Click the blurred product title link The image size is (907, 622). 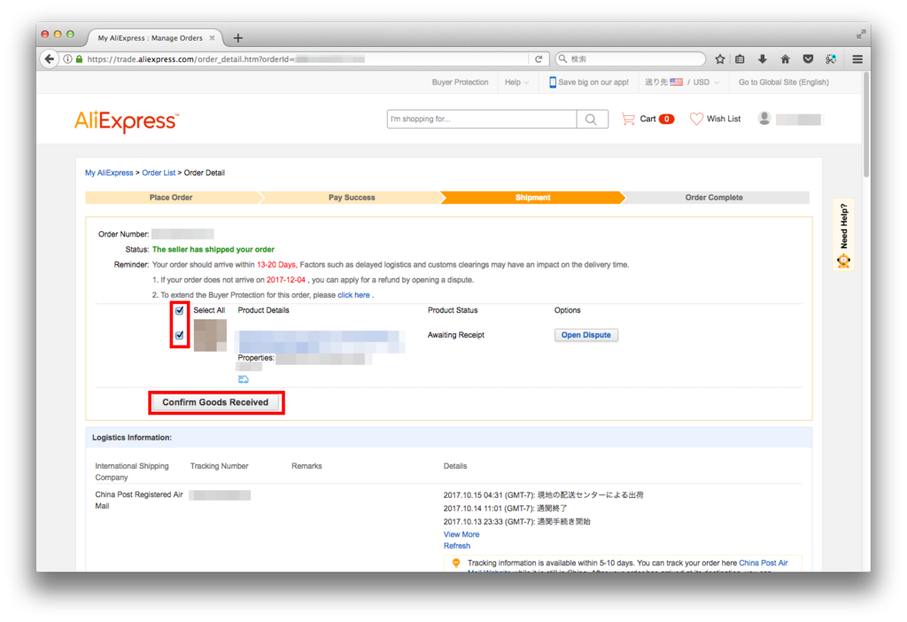coord(321,341)
